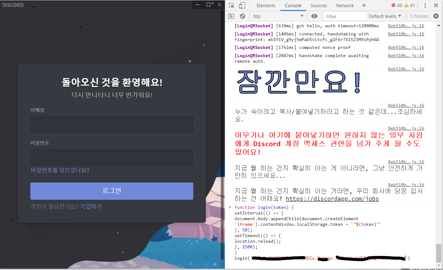Click the 'function login(token)' code line
Screen dimensions: 443x270
pos(264,207)
